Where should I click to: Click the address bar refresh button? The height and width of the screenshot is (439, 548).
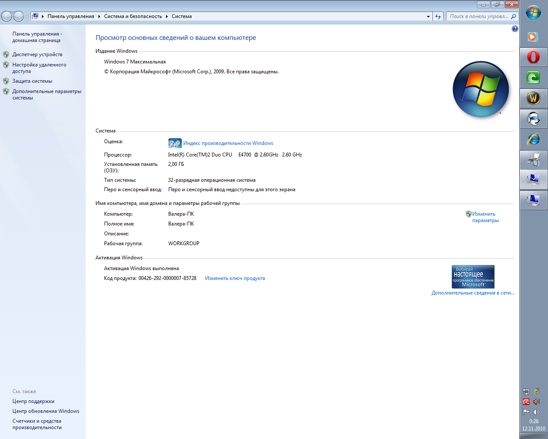point(438,16)
